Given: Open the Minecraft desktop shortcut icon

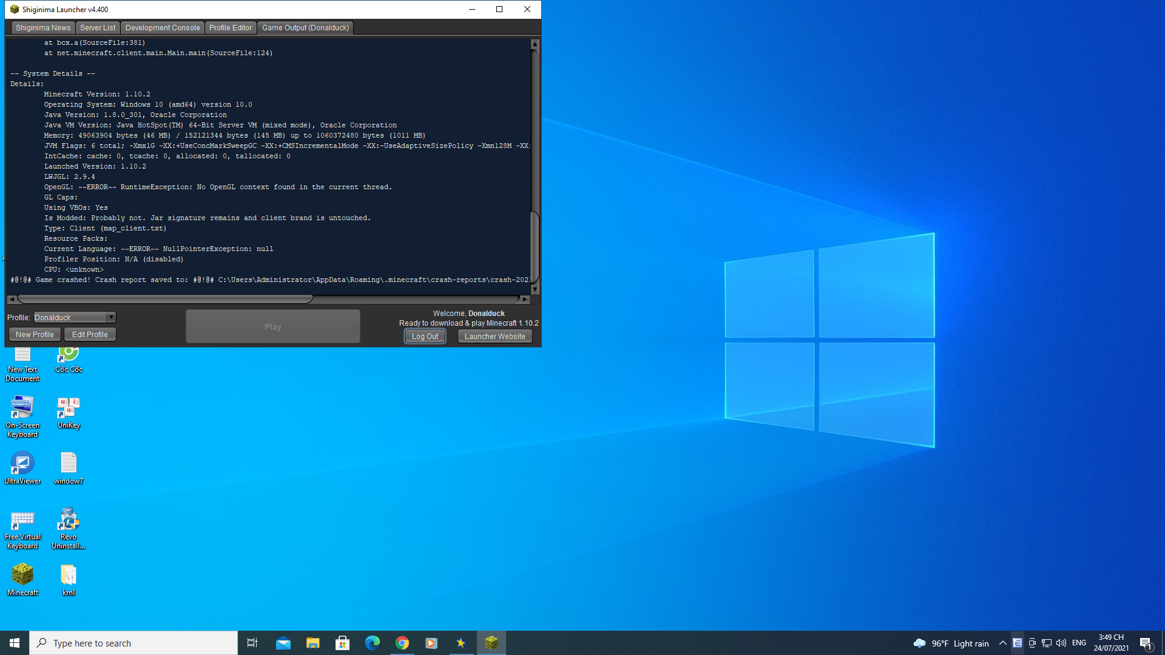Looking at the screenshot, I should 22,575.
